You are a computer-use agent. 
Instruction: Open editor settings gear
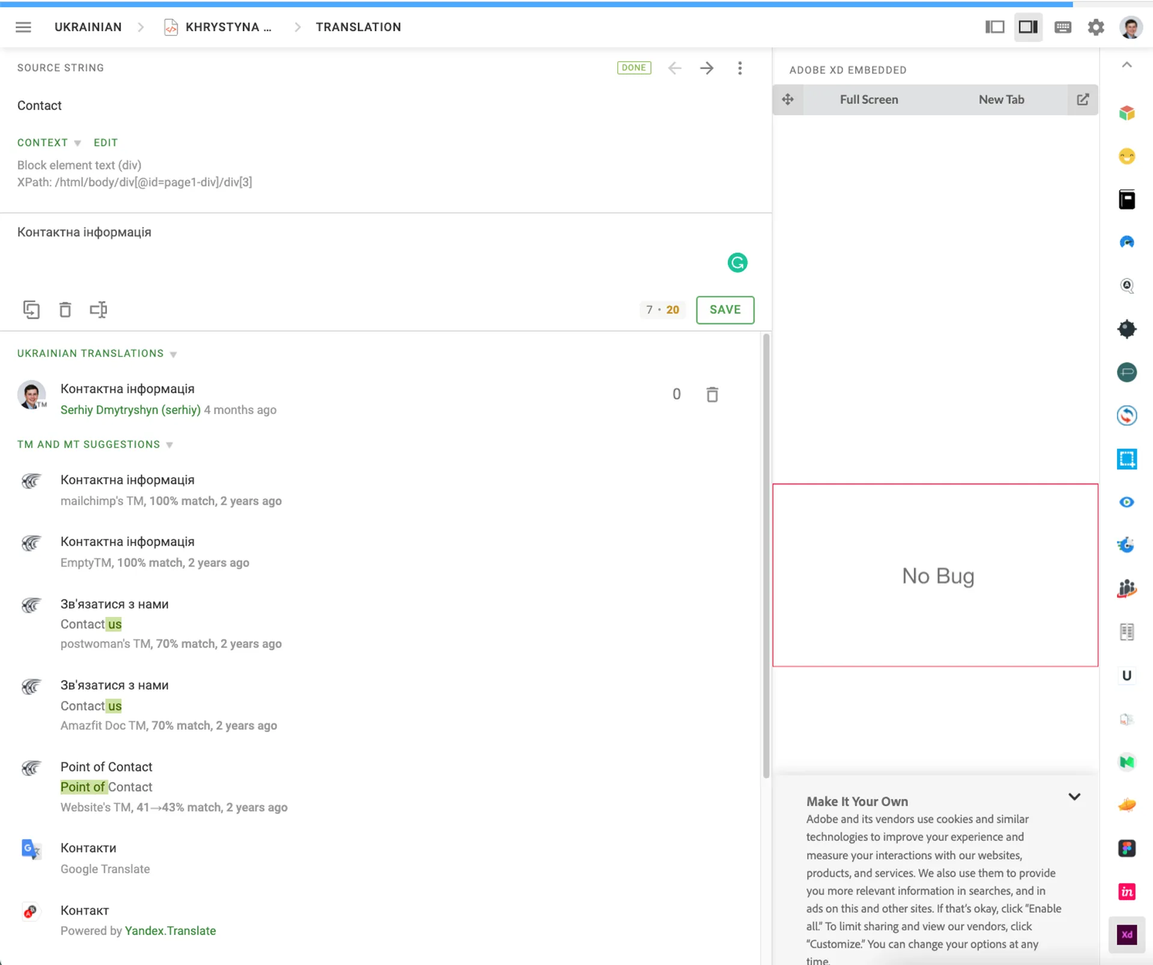[1096, 27]
